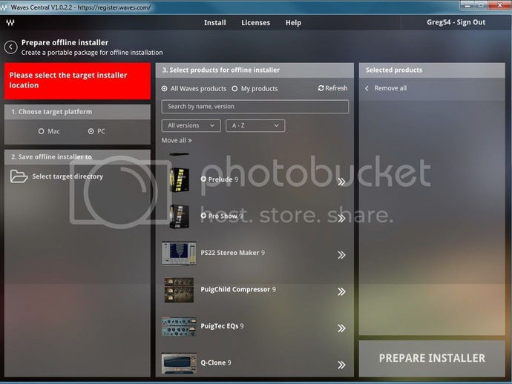Click the Search by name, version field
512x384 pixels.
pyautogui.click(x=255, y=107)
